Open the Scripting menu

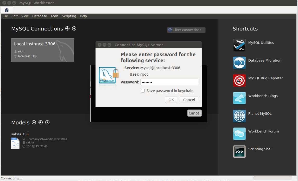tap(69, 16)
